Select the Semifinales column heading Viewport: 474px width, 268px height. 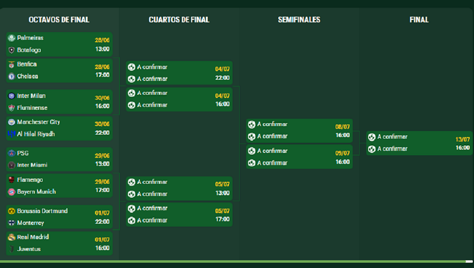coord(299,20)
